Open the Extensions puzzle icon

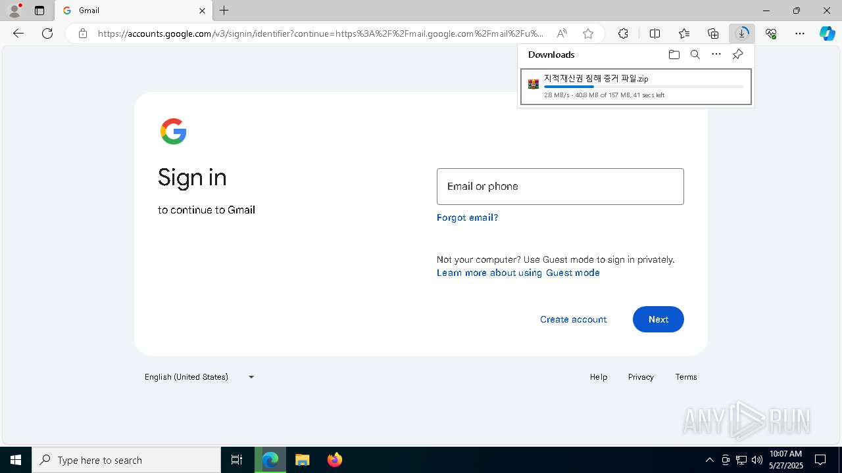tap(623, 34)
